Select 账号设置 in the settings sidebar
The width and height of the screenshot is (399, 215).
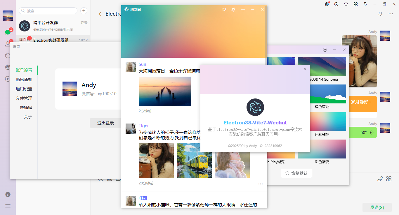pos(24,70)
